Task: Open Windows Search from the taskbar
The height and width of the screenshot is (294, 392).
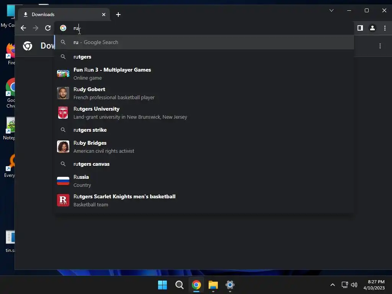Action: tap(179, 285)
